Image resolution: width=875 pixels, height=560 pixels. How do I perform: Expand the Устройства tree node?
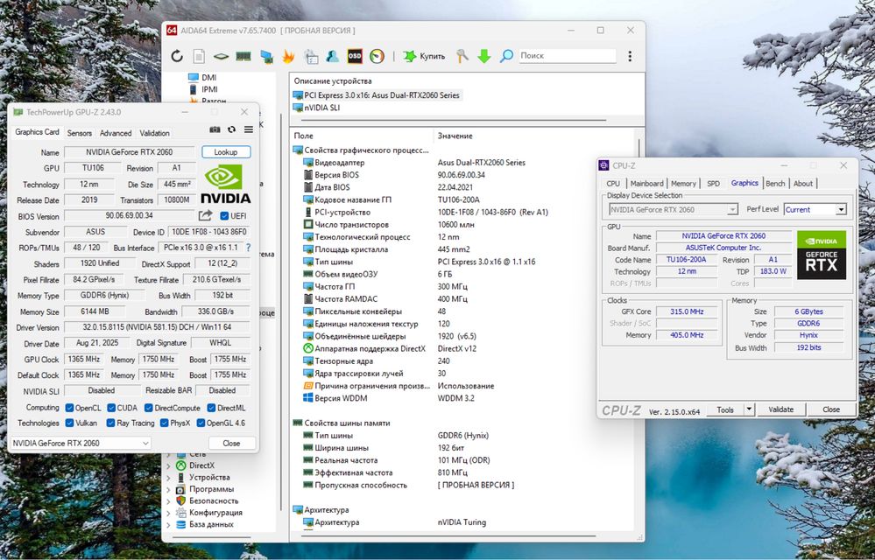point(168,478)
